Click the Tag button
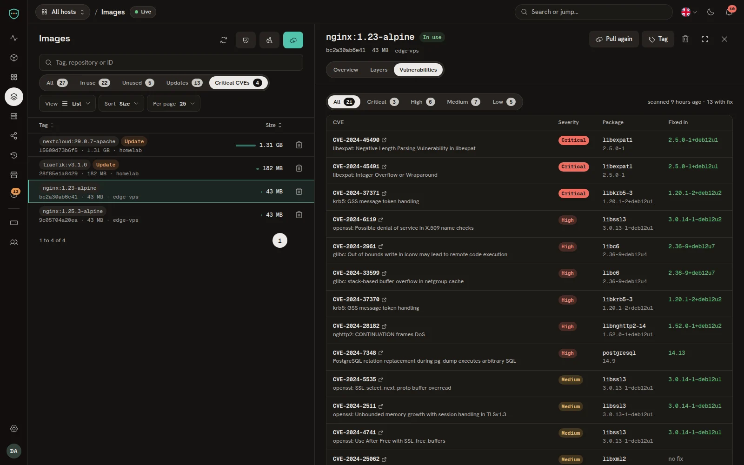 (658, 39)
